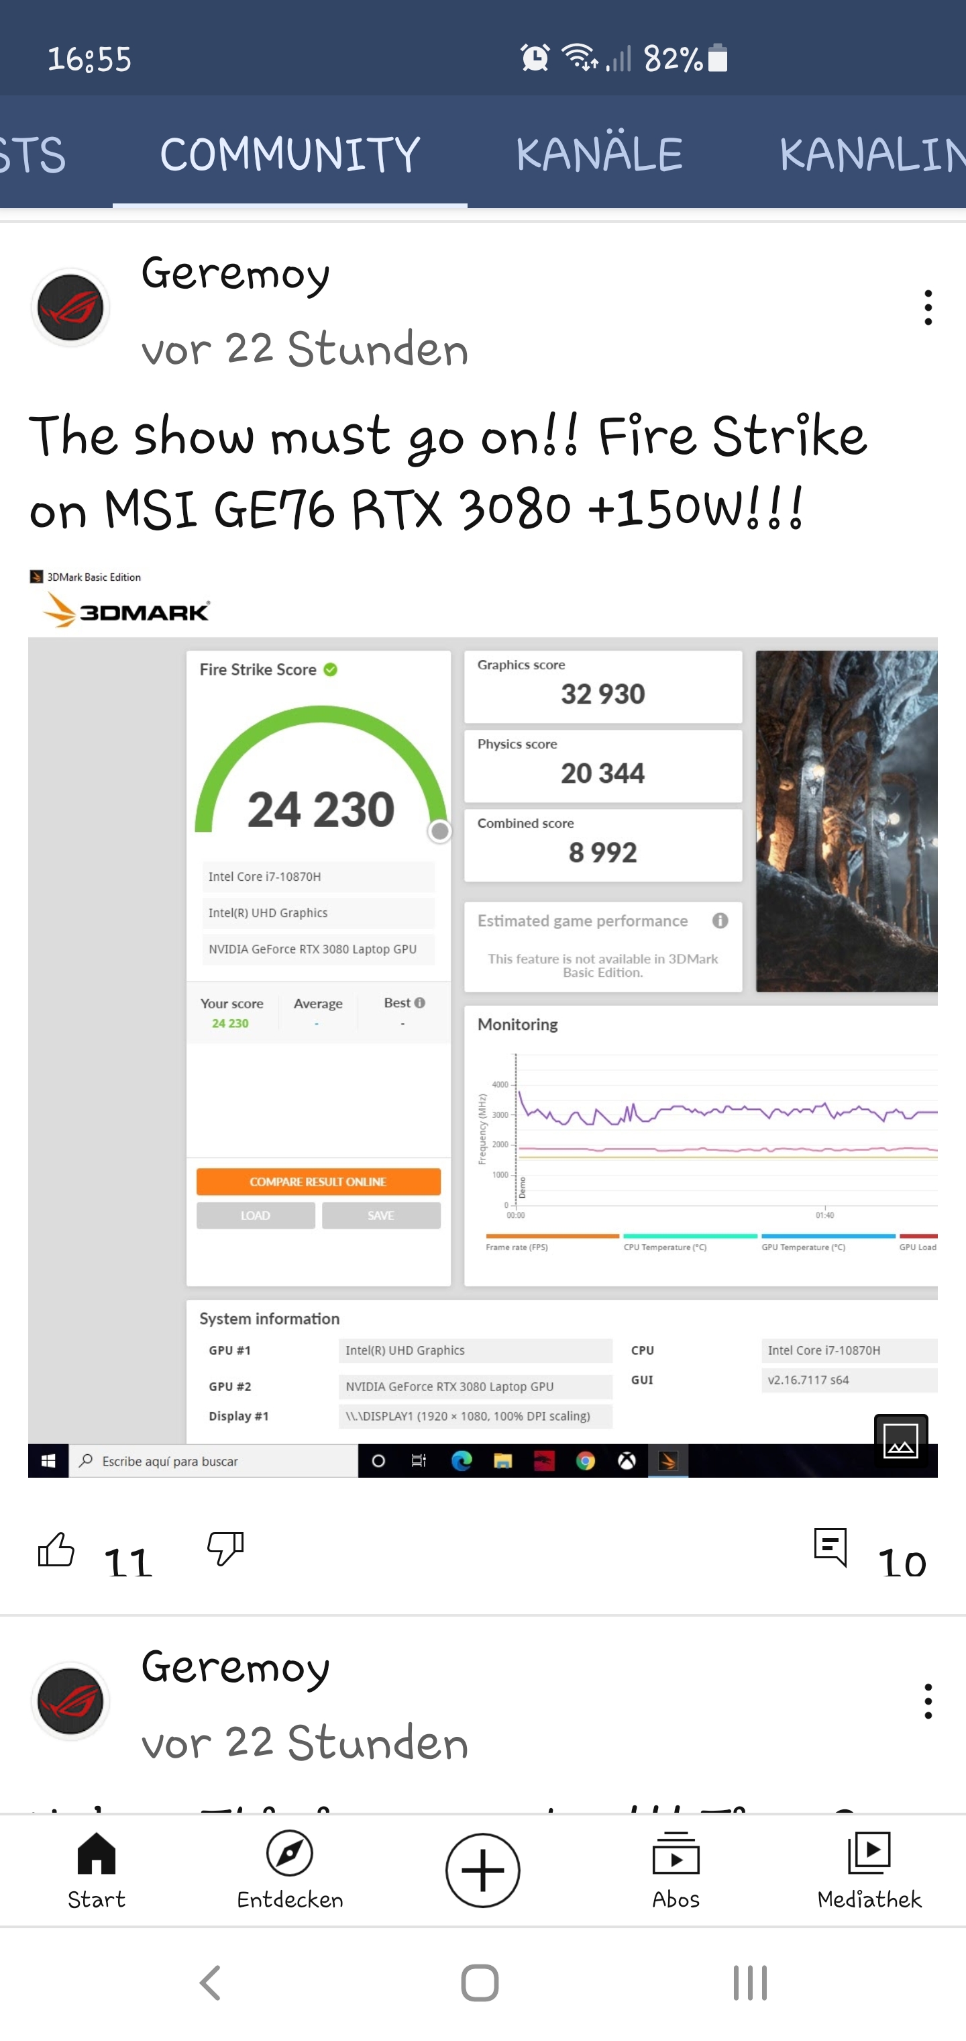
Task: Tap the SAVE button in screenshot
Action: click(381, 1215)
